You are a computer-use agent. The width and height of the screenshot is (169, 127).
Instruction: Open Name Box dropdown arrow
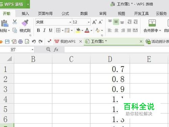click(x=32, y=50)
